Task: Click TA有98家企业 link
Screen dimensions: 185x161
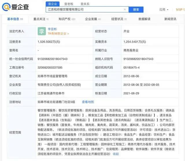Action: (58, 34)
